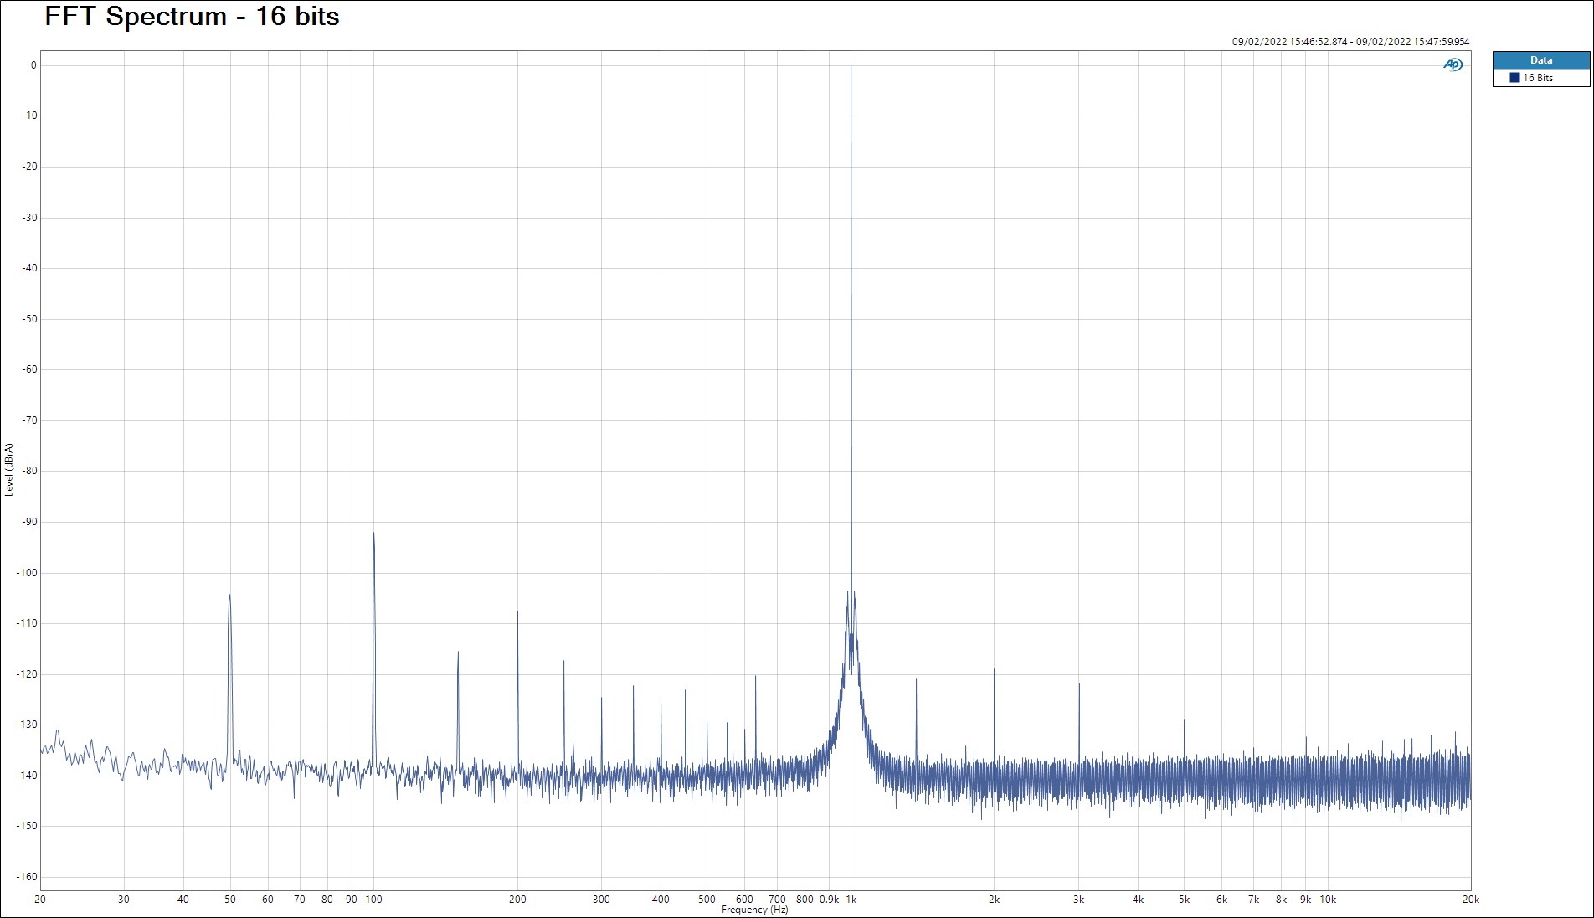
Task: Click the 100 Hz peak tip
Action: tap(373, 534)
